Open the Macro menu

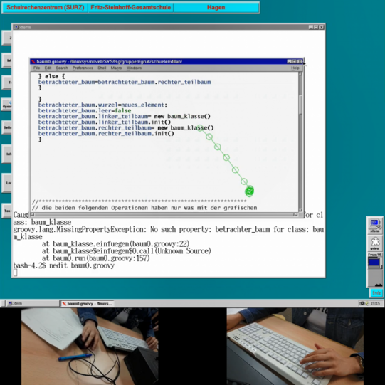point(116,68)
